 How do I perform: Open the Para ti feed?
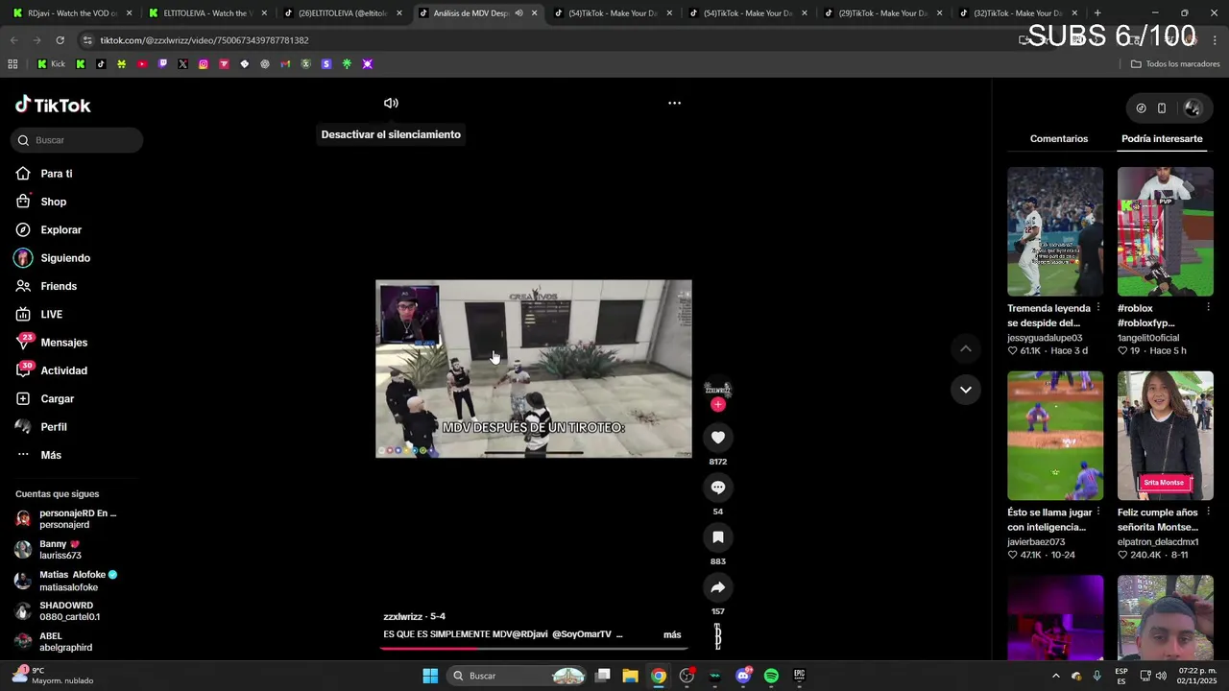(57, 174)
